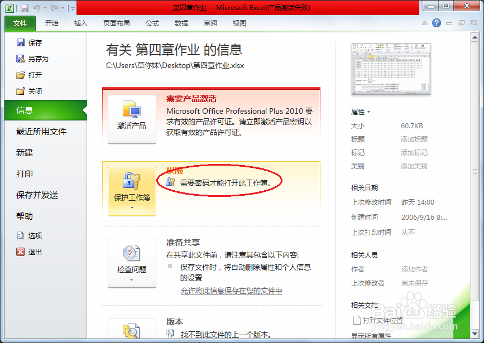The height and width of the screenshot is (343, 484).
Task: Open the Undo history dropdown arrow
Action: [45, 8]
